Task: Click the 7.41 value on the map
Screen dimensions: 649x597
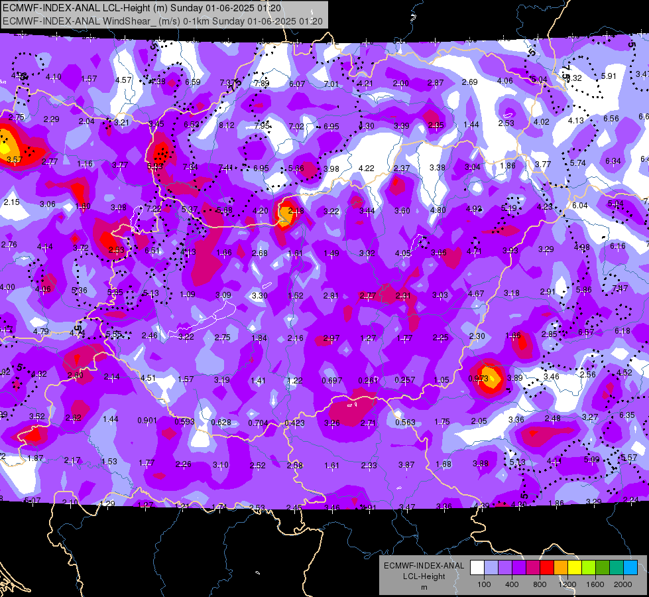Action: coord(225,167)
